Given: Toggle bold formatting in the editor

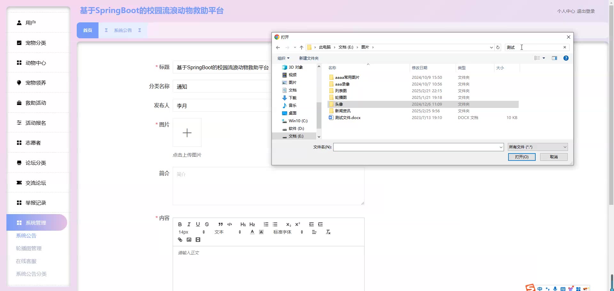Looking at the screenshot, I should click(180, 224).
